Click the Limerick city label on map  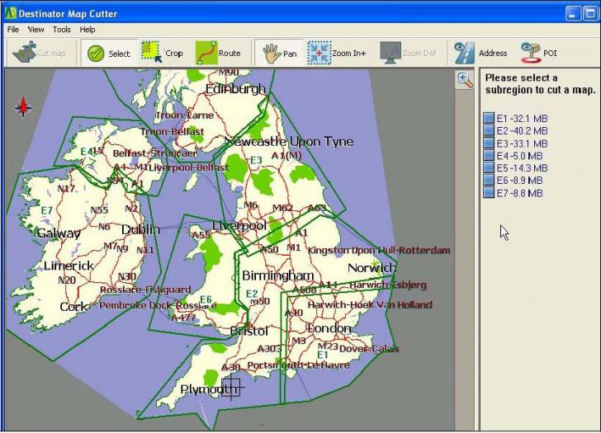[69, 266]
